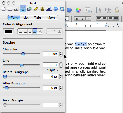The width and height of the screenshot is (123, 113).
Task: Open the Chart inspector icon
Action: (x=49, y=9)
